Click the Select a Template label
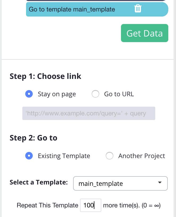Viewport: 176px width, 217px height. 39,182
